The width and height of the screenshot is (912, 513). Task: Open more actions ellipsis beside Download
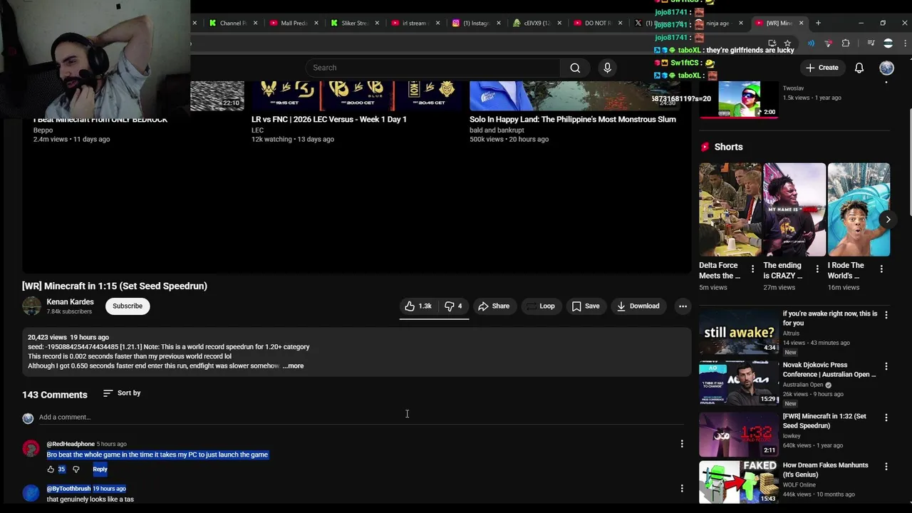[683, 306]
